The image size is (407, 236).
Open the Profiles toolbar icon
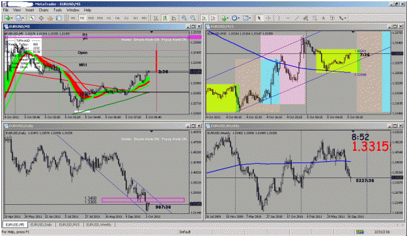pyautogui.click(x=18, y=18)
